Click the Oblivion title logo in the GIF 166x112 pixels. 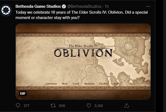[83, 51]
